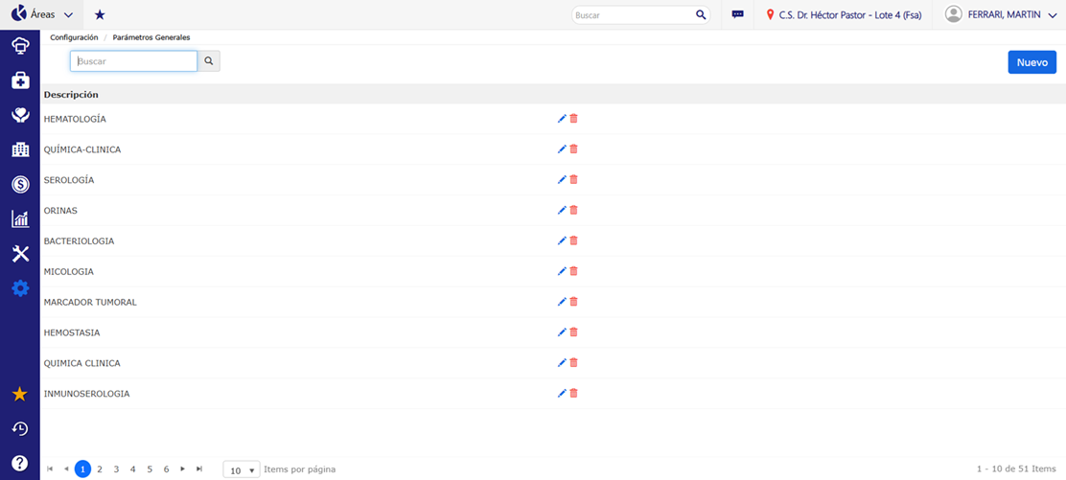The image size is (1066, 480).
Task: Delete the ORINAS row
Action: pos(573,211)
